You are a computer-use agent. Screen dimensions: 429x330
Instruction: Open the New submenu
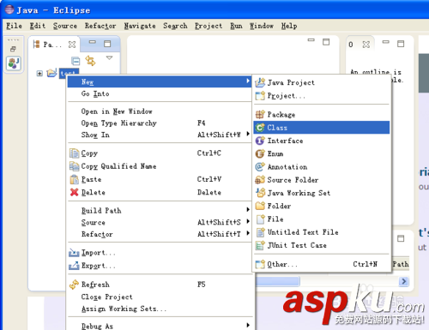tap(160, 81)
